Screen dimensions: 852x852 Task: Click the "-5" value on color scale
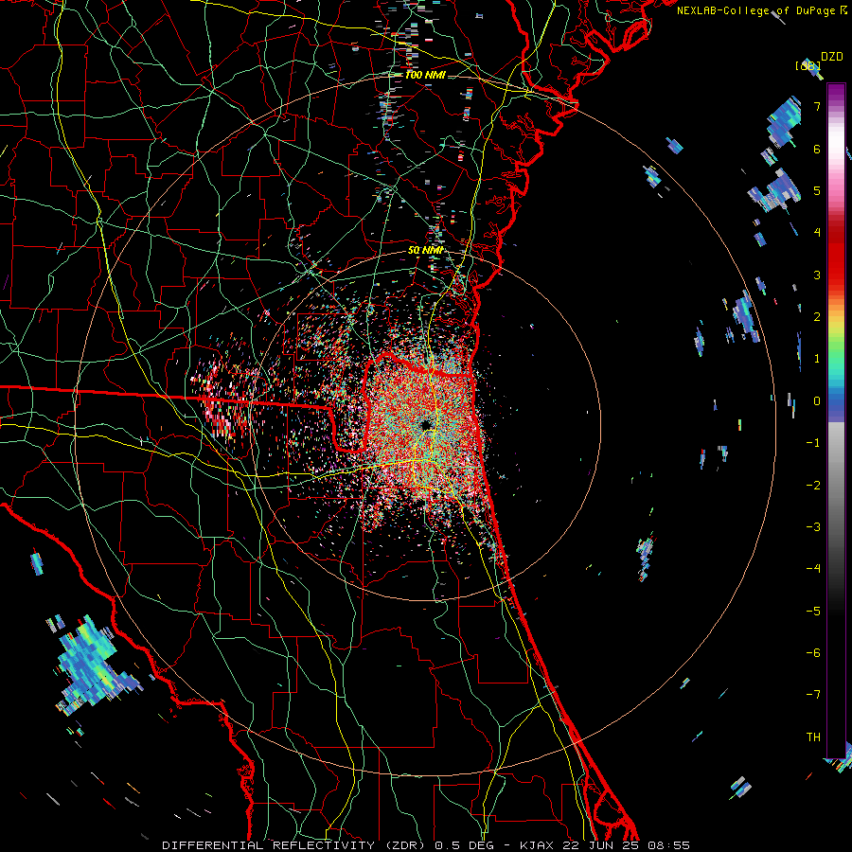coord(813,612)
